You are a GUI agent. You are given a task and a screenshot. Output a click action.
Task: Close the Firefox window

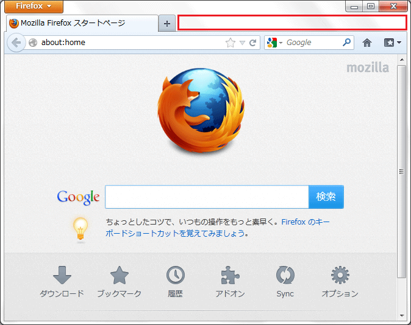[x=393, y=6]
